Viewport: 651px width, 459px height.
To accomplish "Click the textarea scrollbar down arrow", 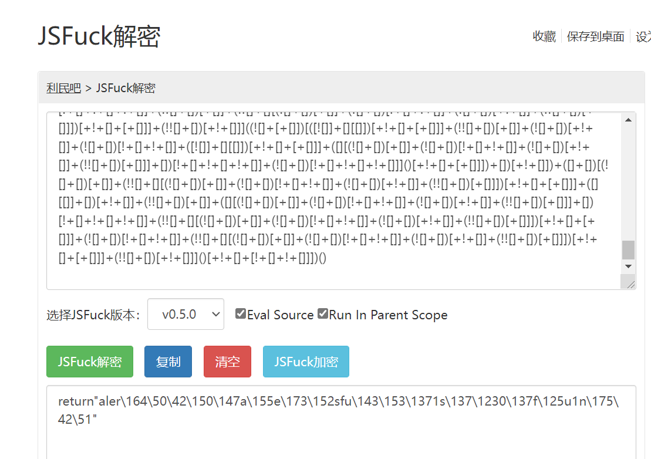I will [x=628, y=266].
